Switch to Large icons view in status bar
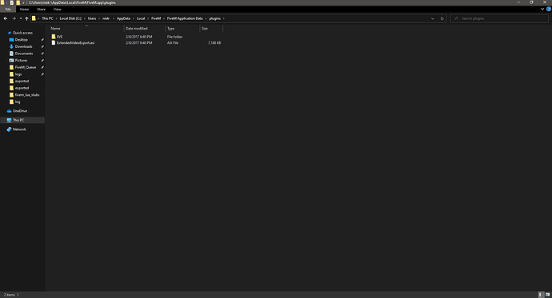552x298 pixels. click(x=548, y=295)
